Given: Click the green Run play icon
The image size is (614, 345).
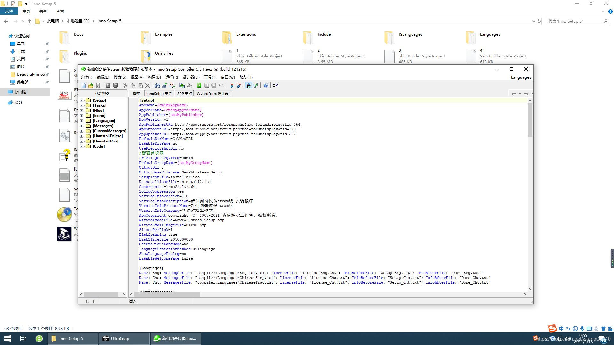Looking at the screenshot, I should click(x=199, y=85).
